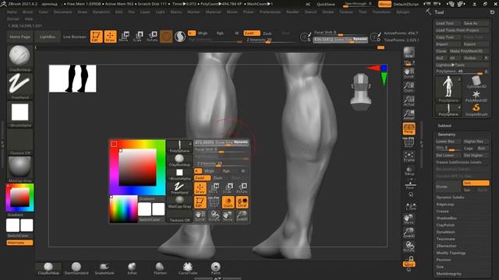Expand the Crease subsection
Screen dimensions: 499x280
[x=442, y=211]
